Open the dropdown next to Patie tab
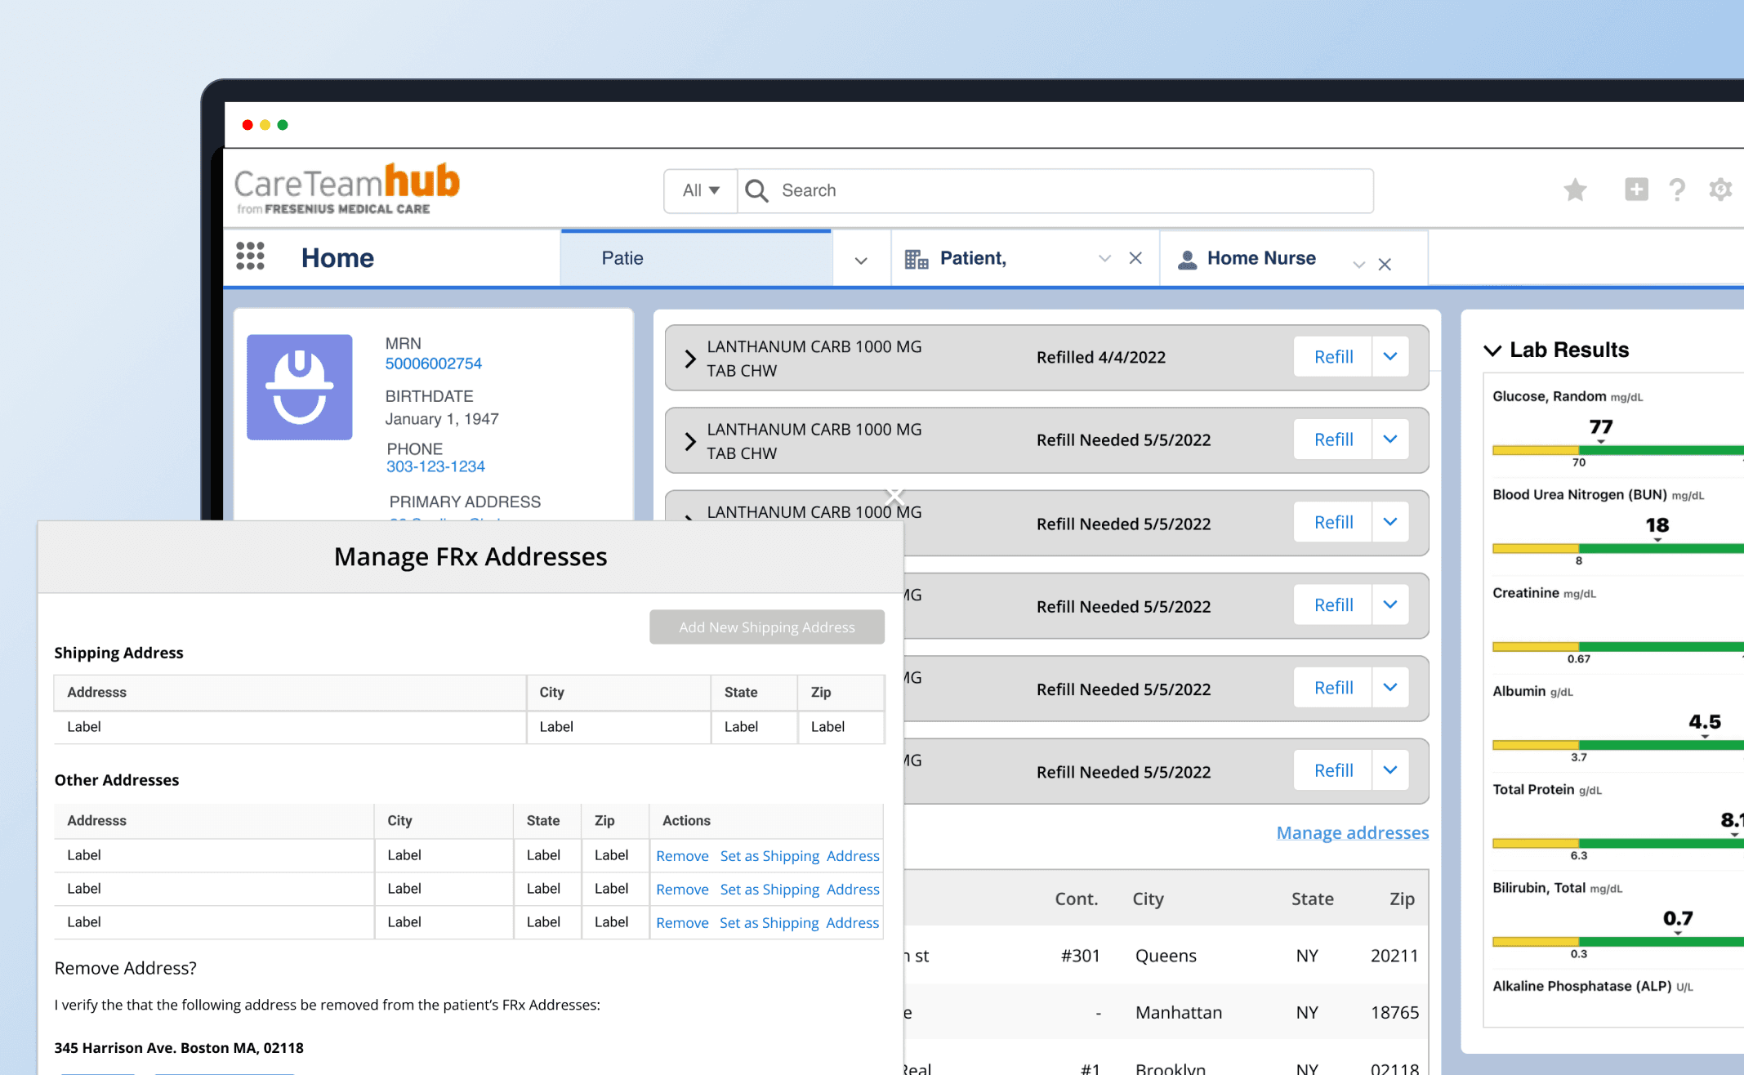Viewport: 1744px width, 1075px height. [x=861, y=261]
